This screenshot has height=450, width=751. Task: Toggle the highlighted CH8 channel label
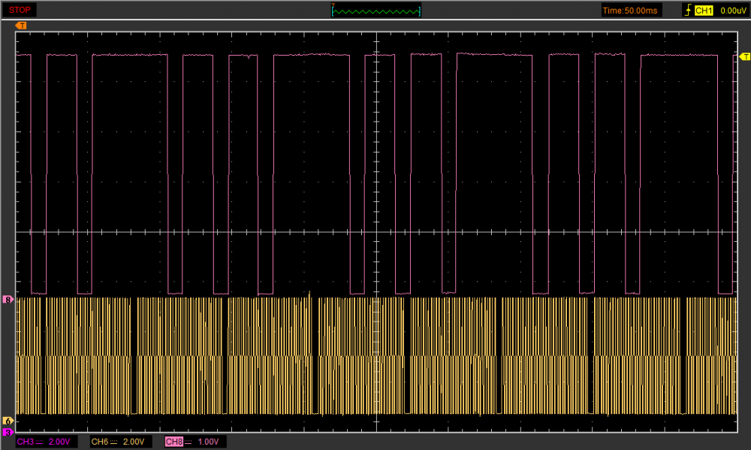tap(173, 442)
